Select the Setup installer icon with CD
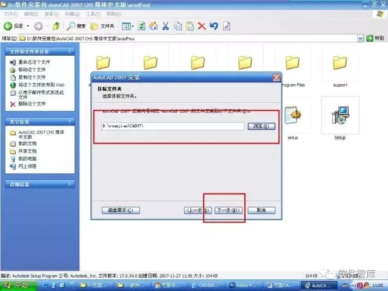The width and height of the screenshot is (388, 291). (340, 115)
